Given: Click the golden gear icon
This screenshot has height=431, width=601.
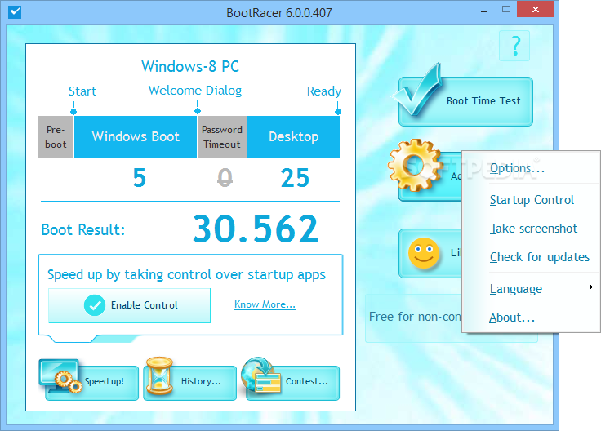Looking at the screenshot, I should tap(414, 165).
